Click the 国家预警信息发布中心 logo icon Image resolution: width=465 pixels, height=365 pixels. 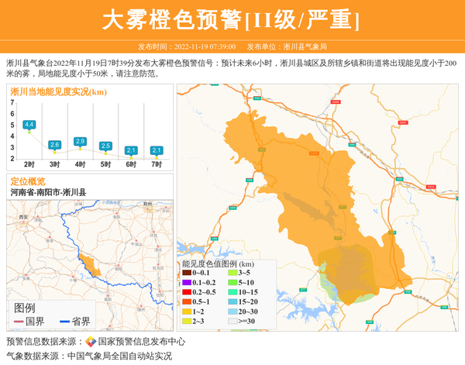(x=91, y=342)
